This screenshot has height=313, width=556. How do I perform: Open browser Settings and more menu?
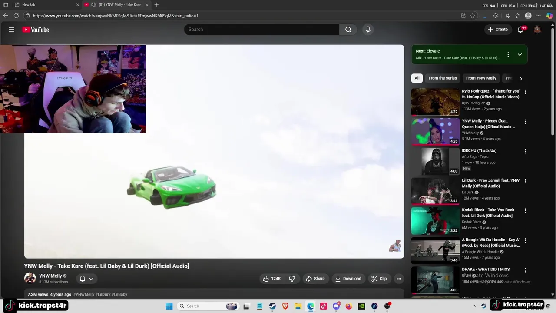point(539,16)
